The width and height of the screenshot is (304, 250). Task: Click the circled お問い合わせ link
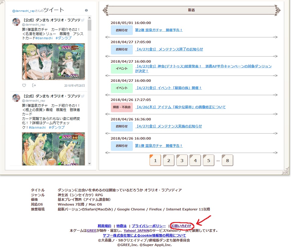181,226
